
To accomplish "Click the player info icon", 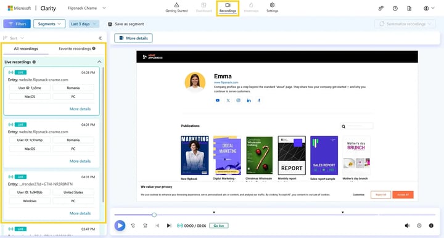I will tap(431, 226).
